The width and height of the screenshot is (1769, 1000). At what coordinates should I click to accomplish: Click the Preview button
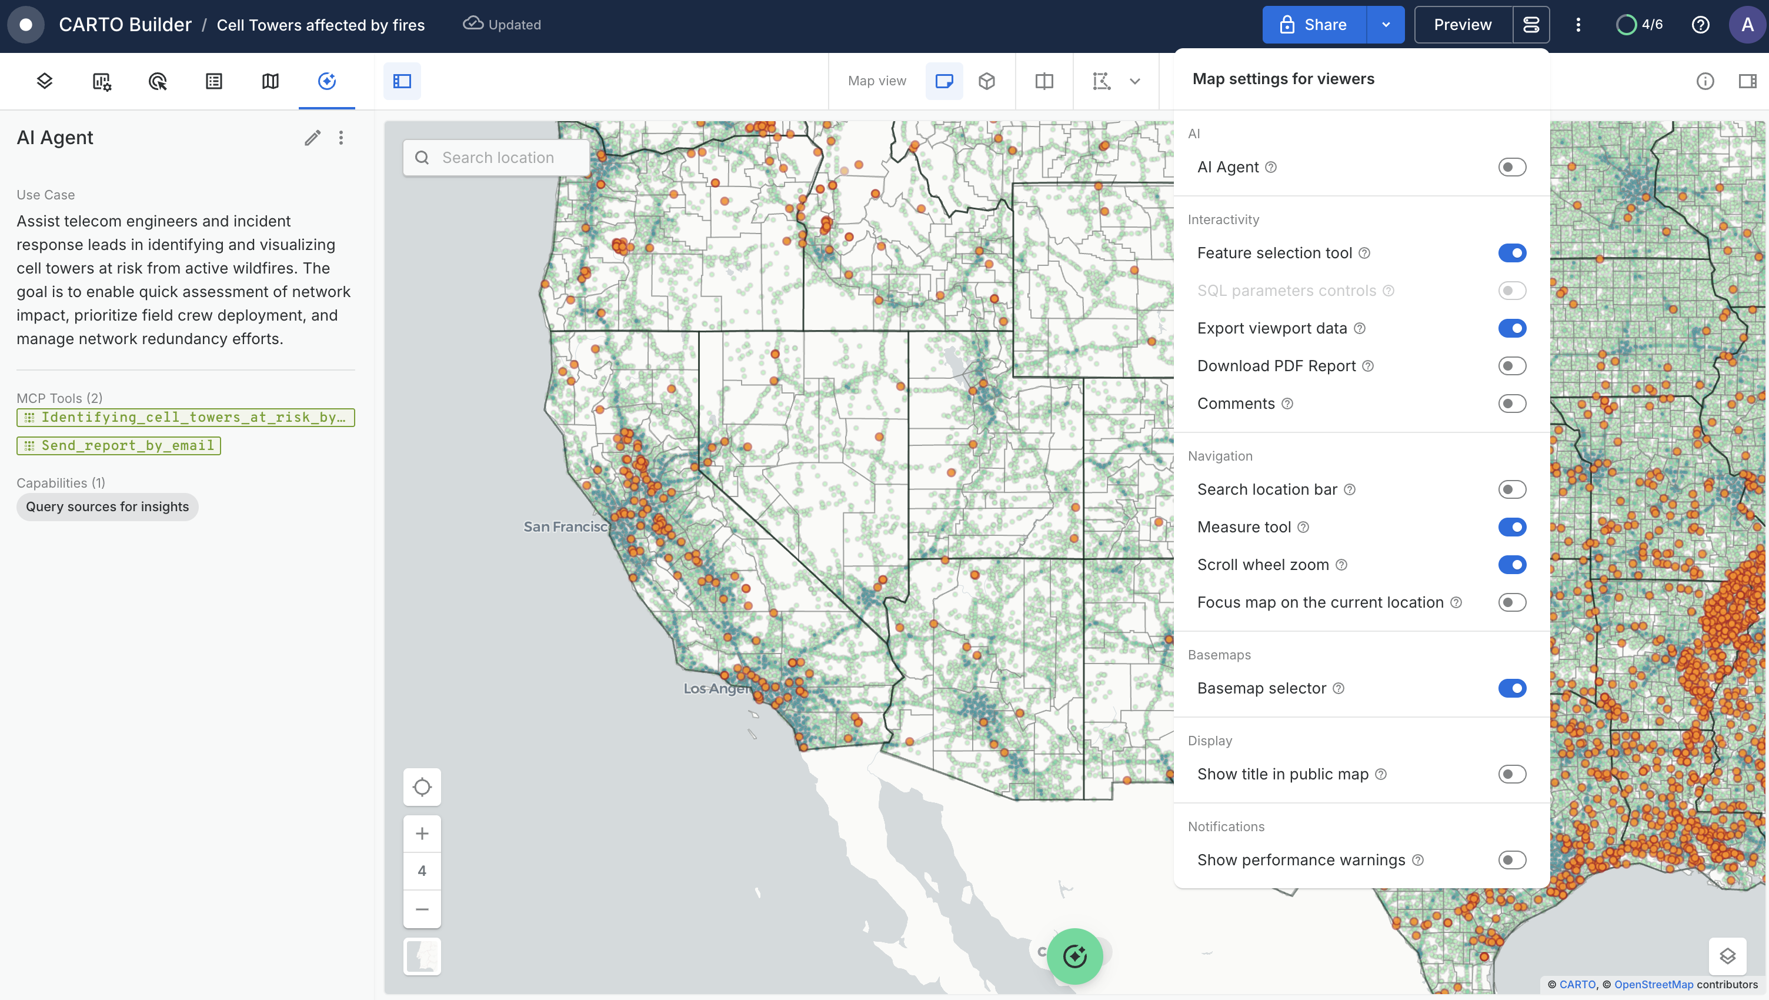pyautogui.click(x=1463, y=25)
